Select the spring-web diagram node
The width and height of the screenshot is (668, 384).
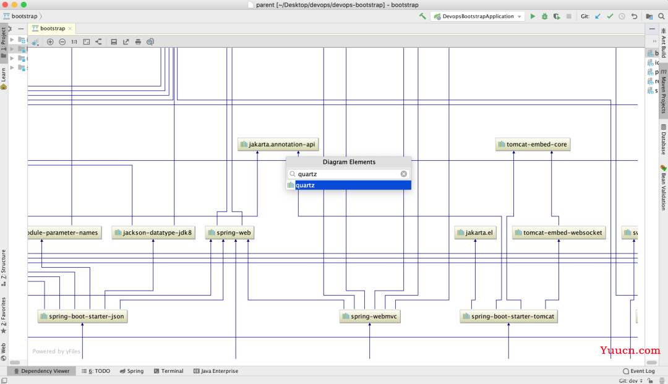(x=229, y=233)
